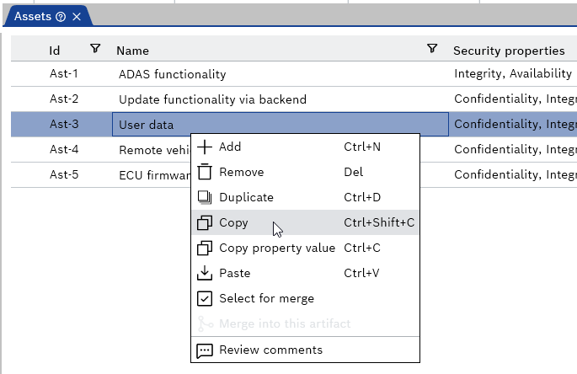Click the Duplicate icon in menu

click(205, 197)
